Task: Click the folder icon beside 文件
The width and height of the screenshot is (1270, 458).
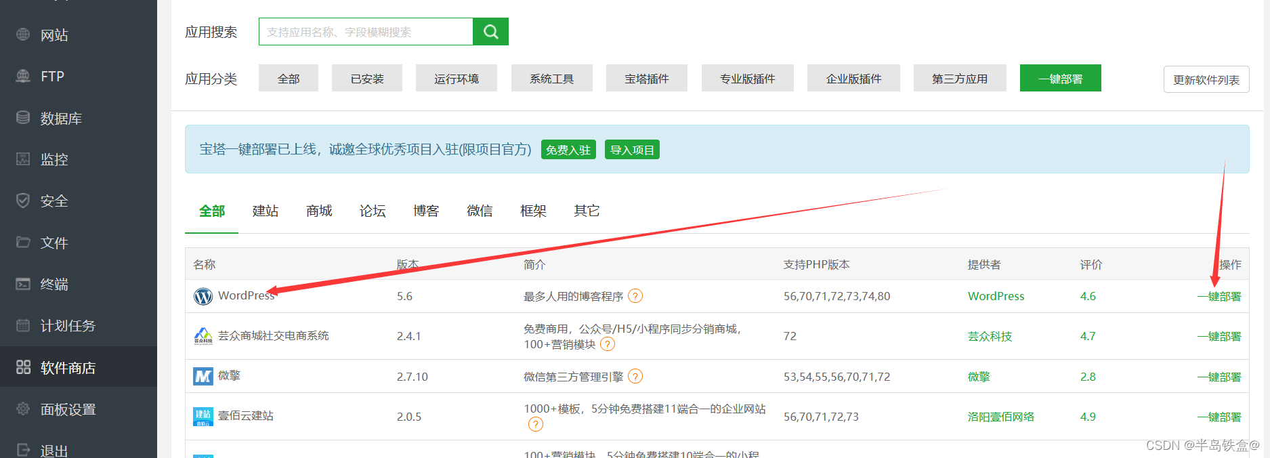Action: (23, 242)
